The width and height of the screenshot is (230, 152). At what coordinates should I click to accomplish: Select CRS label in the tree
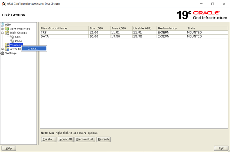(x=18, y=37)
